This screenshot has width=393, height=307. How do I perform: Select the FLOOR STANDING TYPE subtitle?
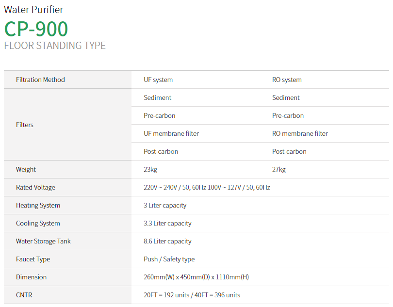[54, 46]
